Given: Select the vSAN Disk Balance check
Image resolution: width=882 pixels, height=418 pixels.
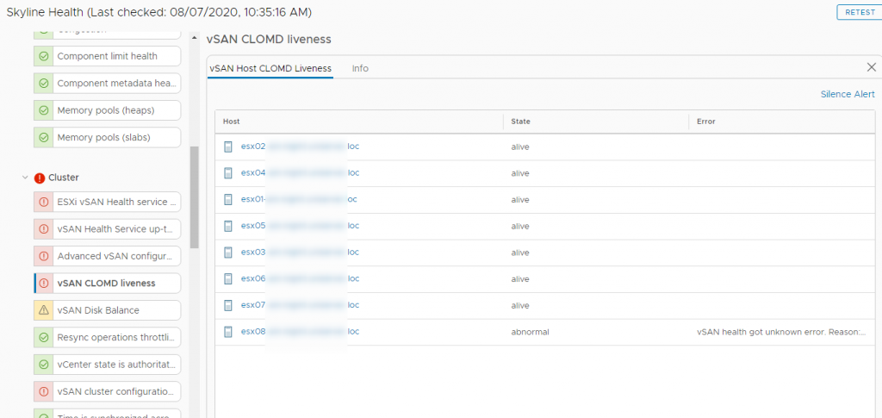Looking at the screenshot, I should (108, 310).
